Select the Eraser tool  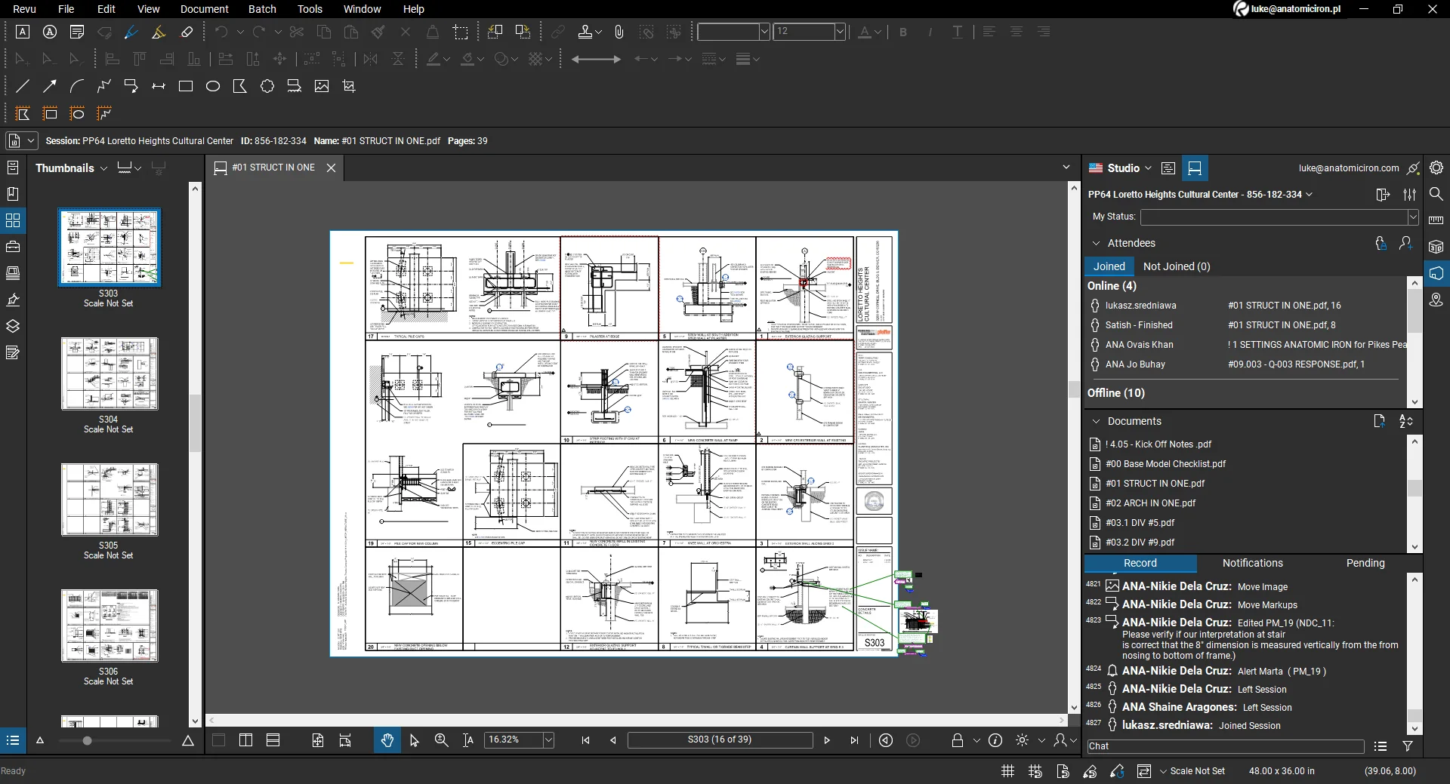[x=187, y=32]
